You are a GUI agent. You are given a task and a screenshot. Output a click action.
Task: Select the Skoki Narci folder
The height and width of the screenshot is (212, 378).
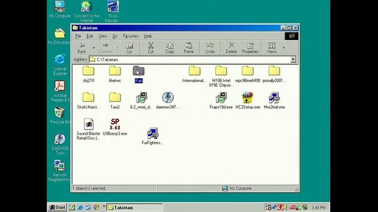[88, 101]
